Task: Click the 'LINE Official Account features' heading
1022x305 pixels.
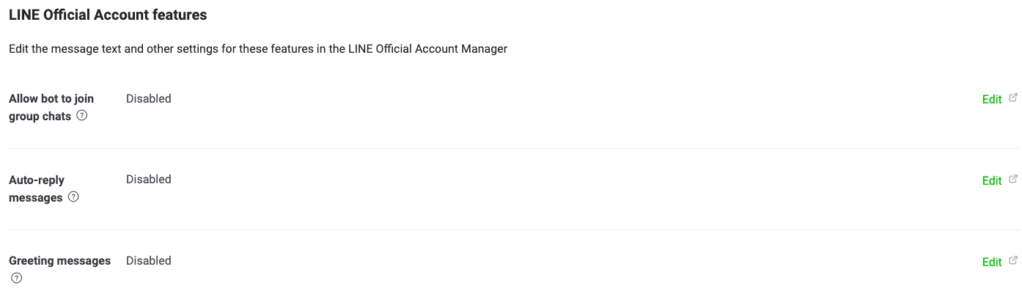Action: coord(108,15)
